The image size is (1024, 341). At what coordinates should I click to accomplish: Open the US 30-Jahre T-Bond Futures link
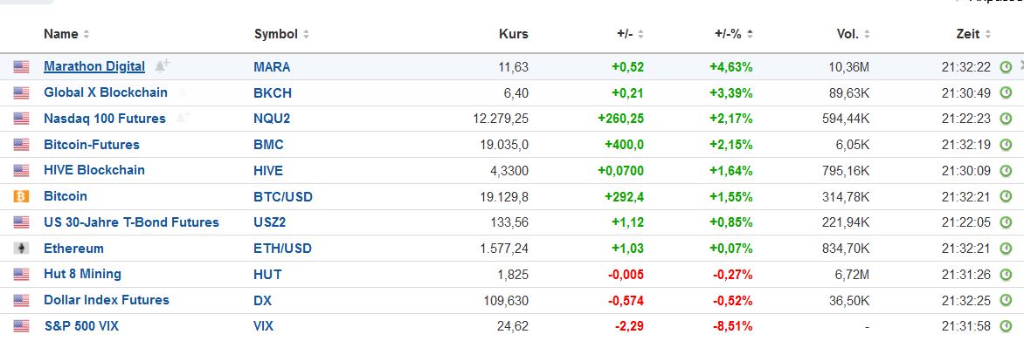(x=131, y=222)
